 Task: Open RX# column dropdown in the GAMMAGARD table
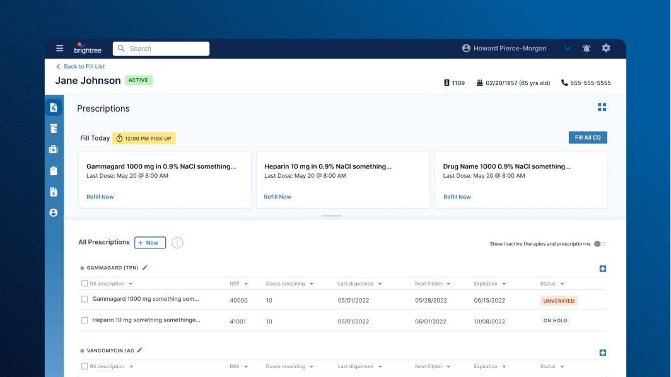[246, 284]
